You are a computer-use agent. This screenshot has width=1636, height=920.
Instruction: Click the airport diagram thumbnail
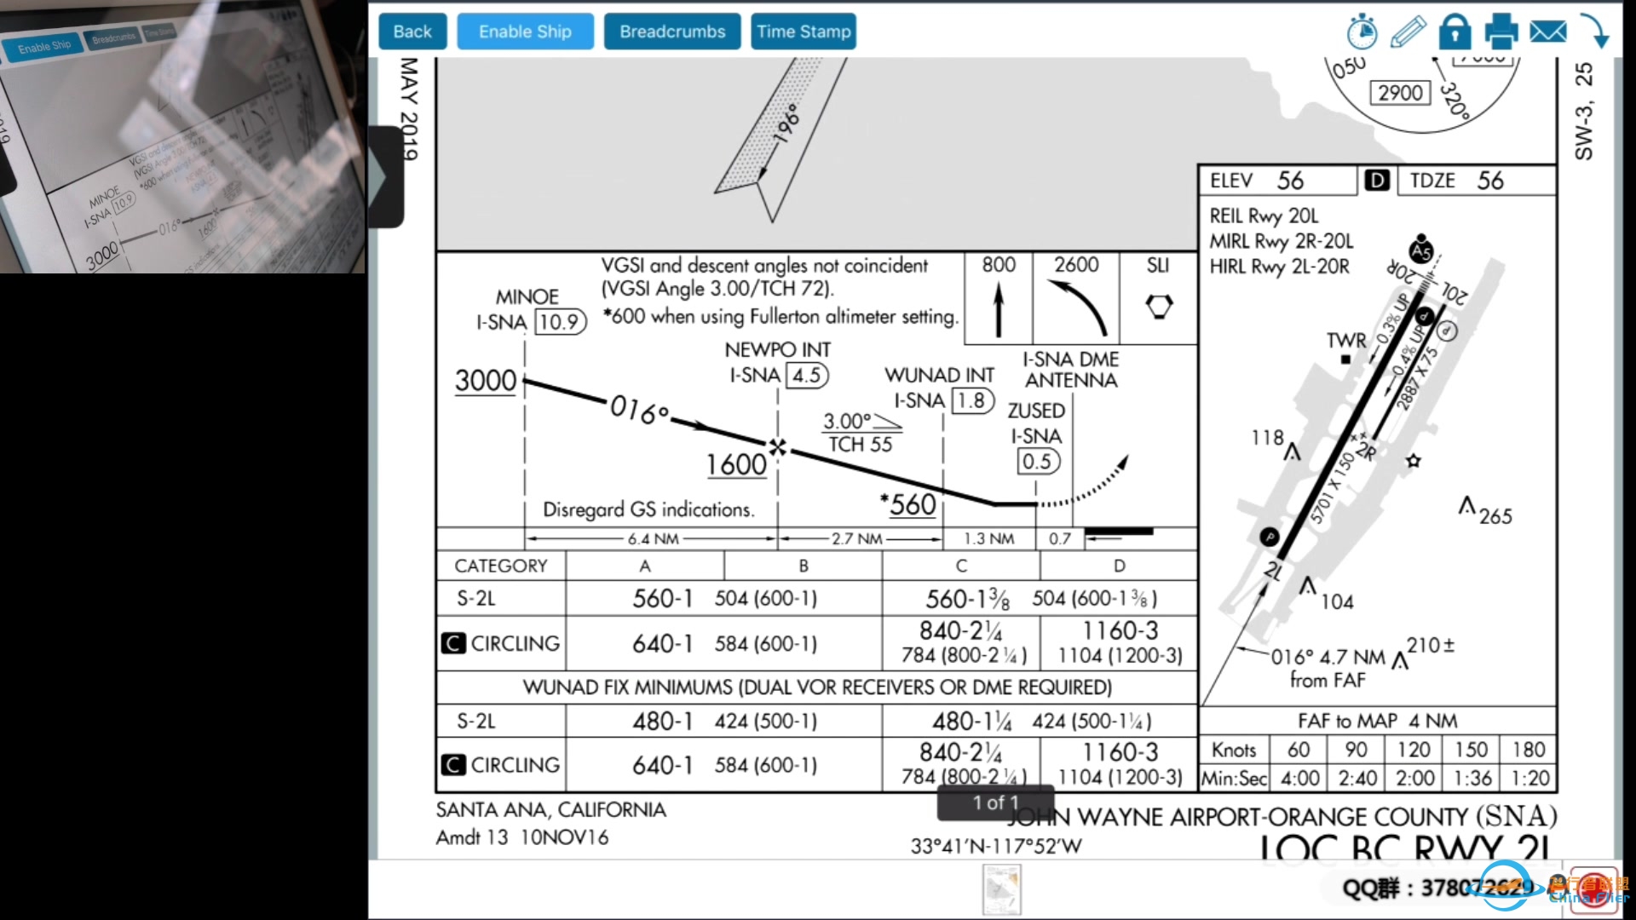[1001, 888]
